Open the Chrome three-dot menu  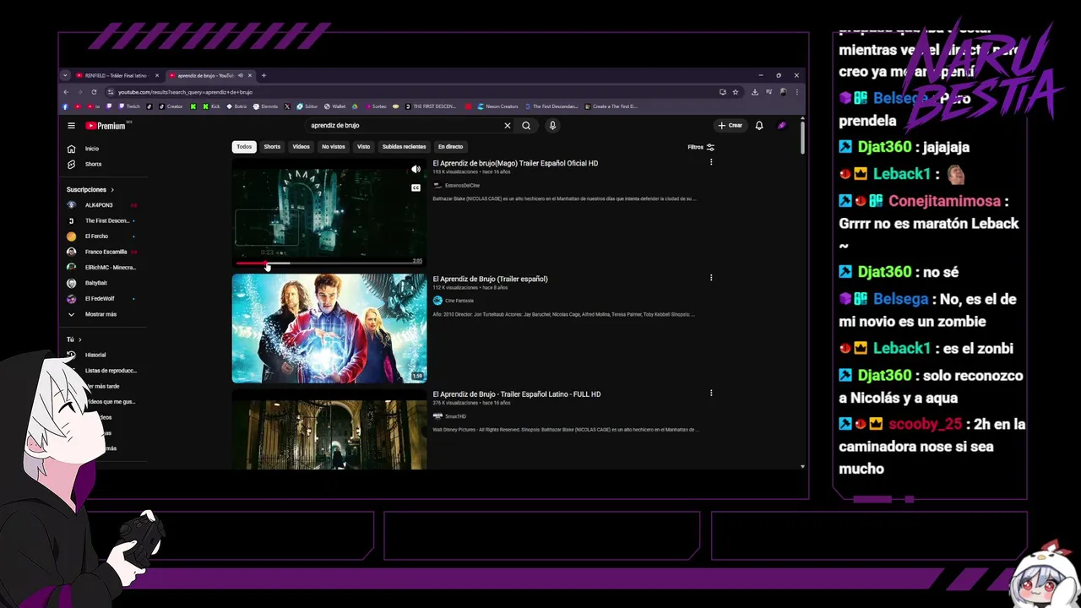[x=796, y=92]
